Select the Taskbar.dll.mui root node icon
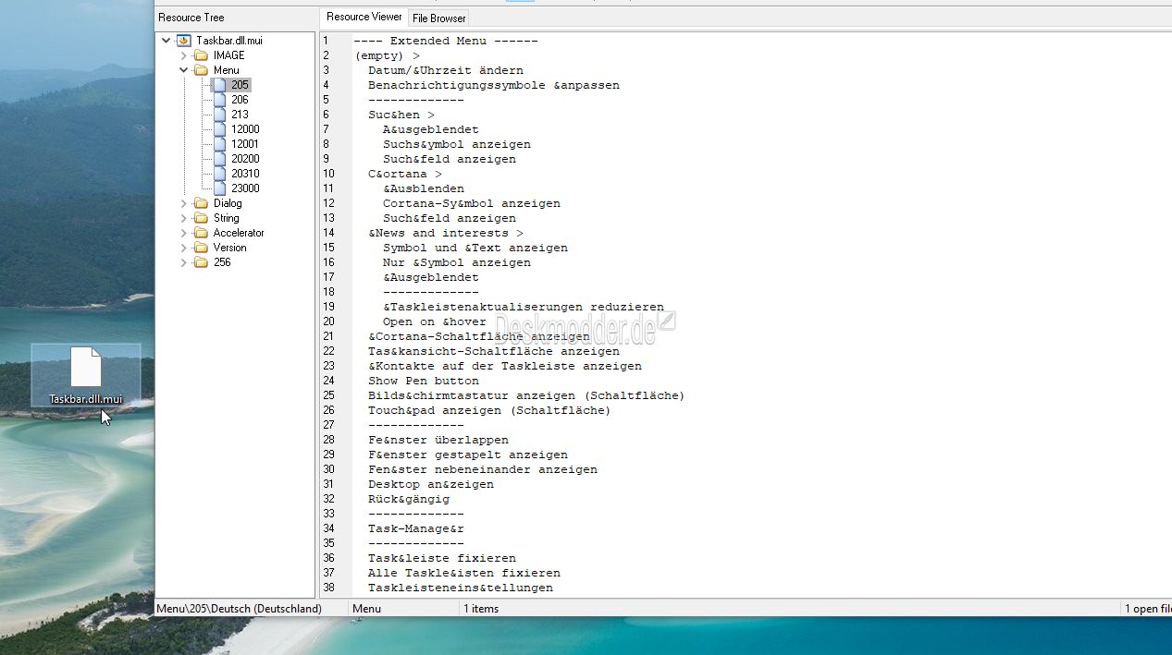Viewport: 1172px width, 655px height. point(183,41)
